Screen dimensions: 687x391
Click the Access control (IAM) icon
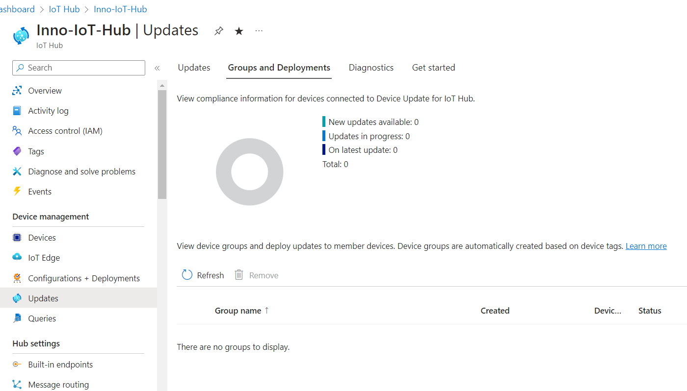click(x=17, y=131)
